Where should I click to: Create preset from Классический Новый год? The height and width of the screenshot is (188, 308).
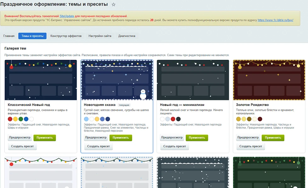click(22, 146)
